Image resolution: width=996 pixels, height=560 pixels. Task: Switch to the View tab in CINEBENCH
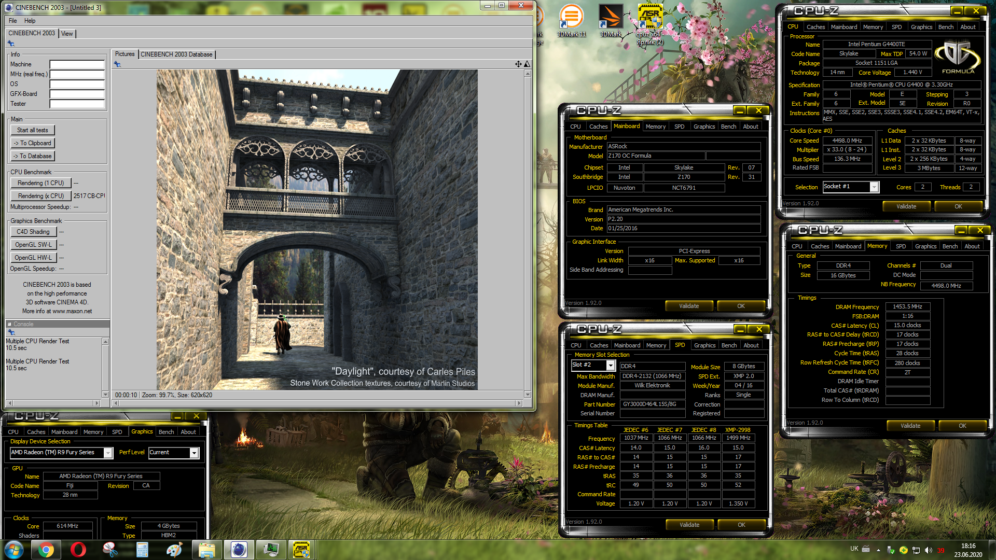(67, 34)
